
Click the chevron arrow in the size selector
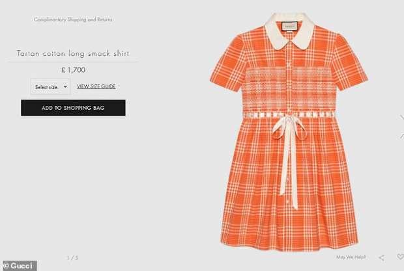65,87
